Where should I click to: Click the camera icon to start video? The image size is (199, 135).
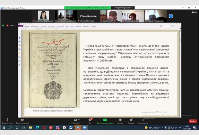click(22, 120)
